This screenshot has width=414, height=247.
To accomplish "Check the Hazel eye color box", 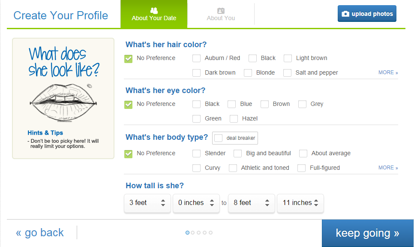I will [234, 118].
